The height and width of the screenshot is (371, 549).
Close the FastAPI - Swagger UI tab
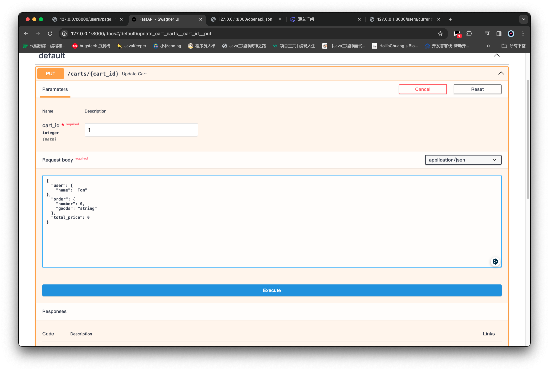coord(201,19)
